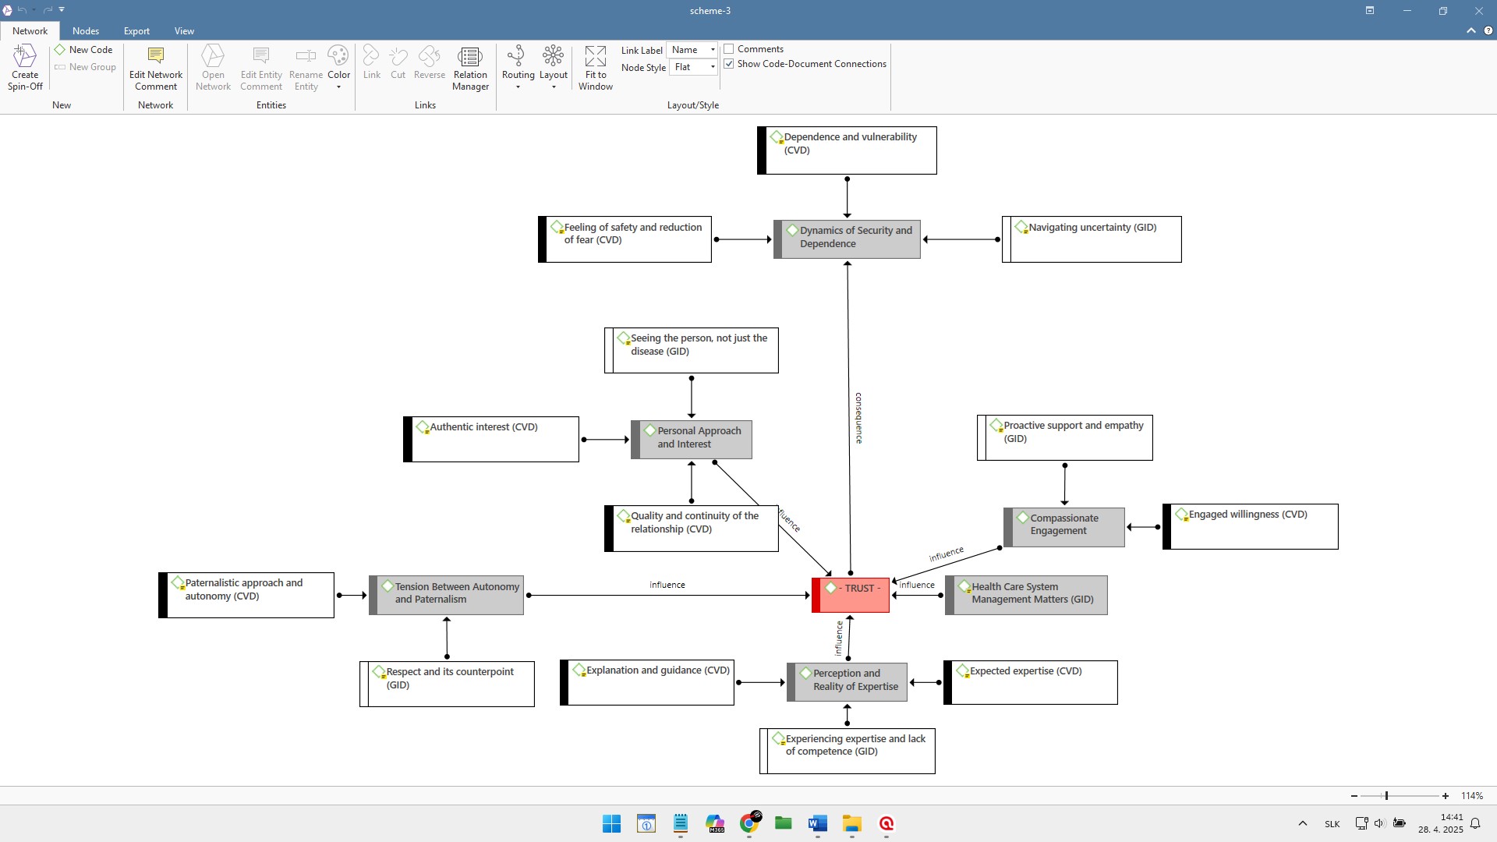Select Engaged willingness (CVD) node
Screen dimensions: 1497x842
coord(1251,526)
